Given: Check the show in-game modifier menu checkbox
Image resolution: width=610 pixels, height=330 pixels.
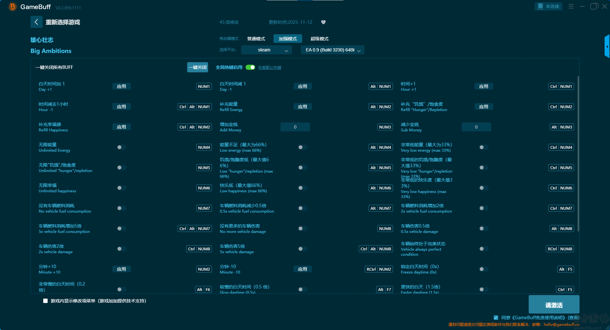Looking at the screenshot, I should click(x=45, y=301).
